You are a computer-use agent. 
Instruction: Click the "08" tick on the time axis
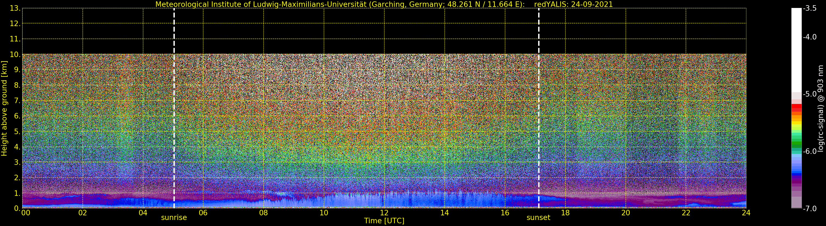click(x=263, y=213)
